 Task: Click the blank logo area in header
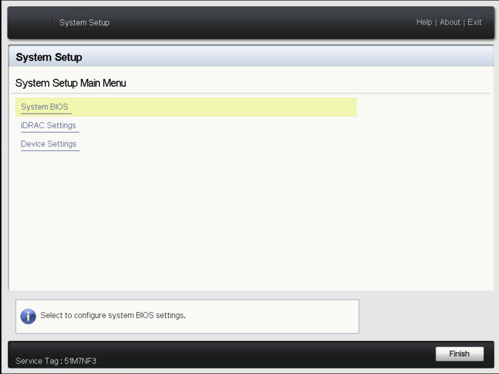click(x=29, y=22)
